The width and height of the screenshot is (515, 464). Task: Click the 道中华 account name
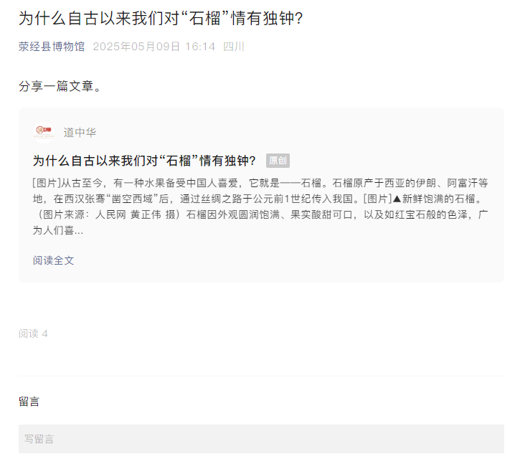[80, 133]
